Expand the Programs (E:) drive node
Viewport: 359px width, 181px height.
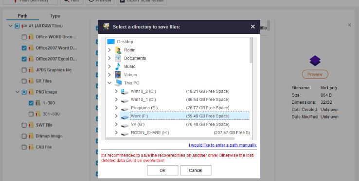tap(116, 108)
